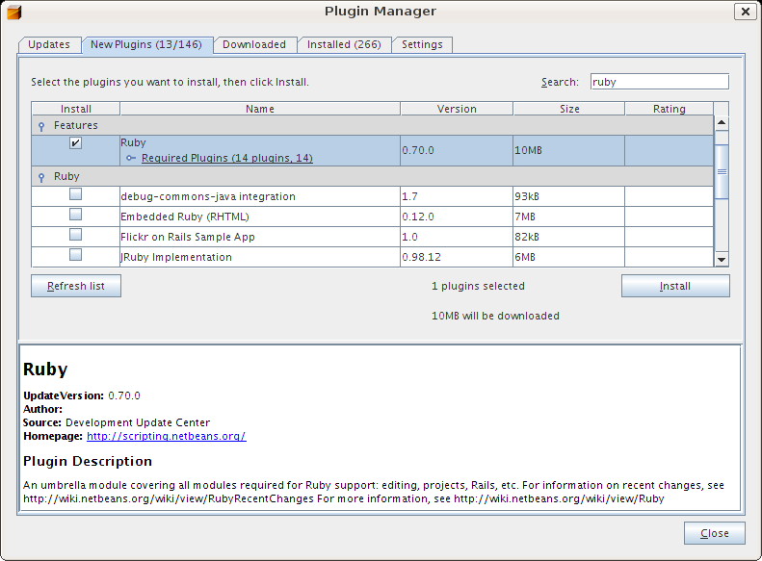Expand Required Plugins handle under Ruby
762x561 pixels.
click(131, 158)
